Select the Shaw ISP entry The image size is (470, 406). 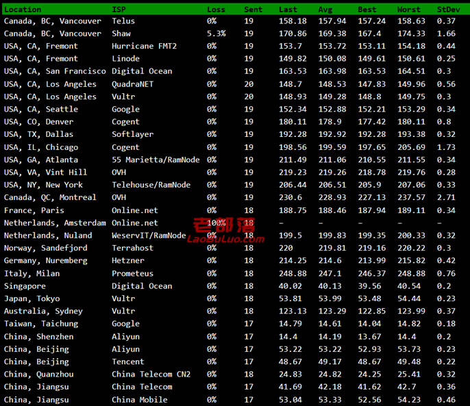(121, 34)
